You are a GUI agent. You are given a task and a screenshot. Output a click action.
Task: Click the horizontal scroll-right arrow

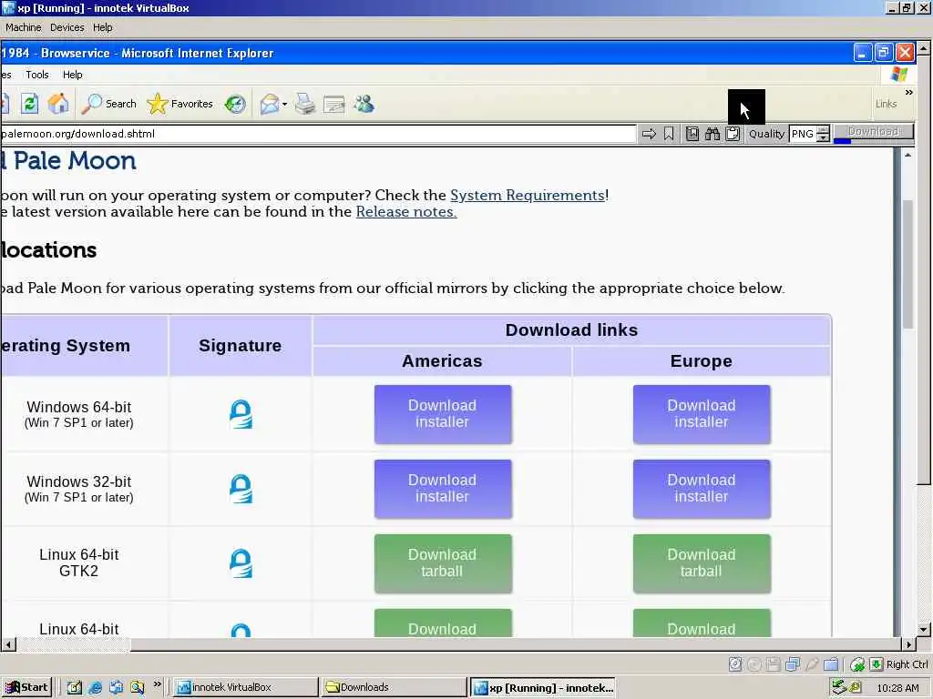click(908, 644)
